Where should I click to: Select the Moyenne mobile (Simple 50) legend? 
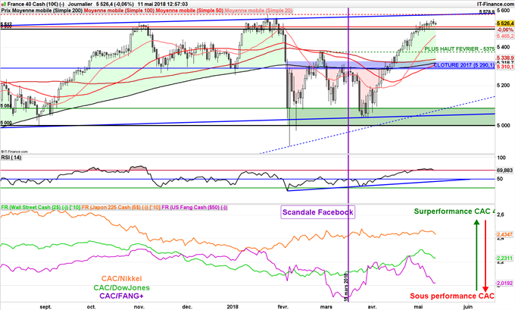click(x=189, y=11)
